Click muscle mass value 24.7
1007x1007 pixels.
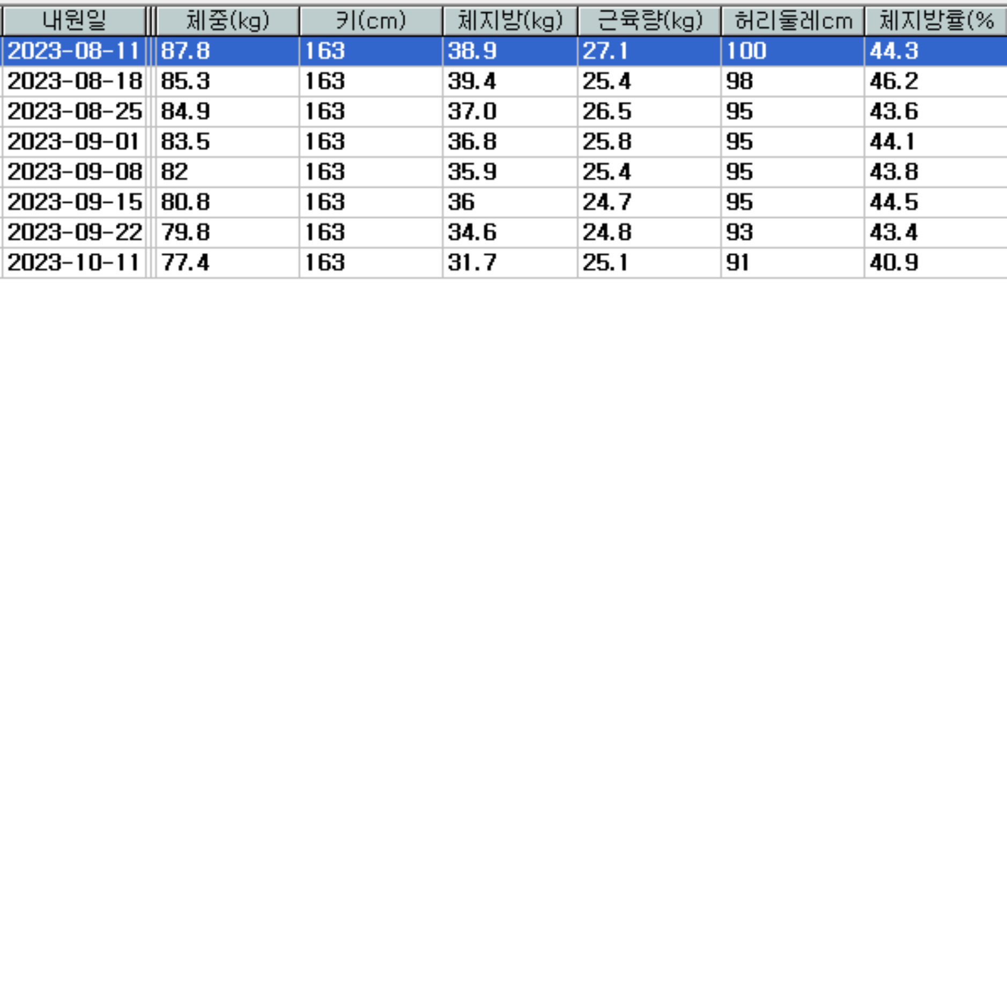[606, 202]
